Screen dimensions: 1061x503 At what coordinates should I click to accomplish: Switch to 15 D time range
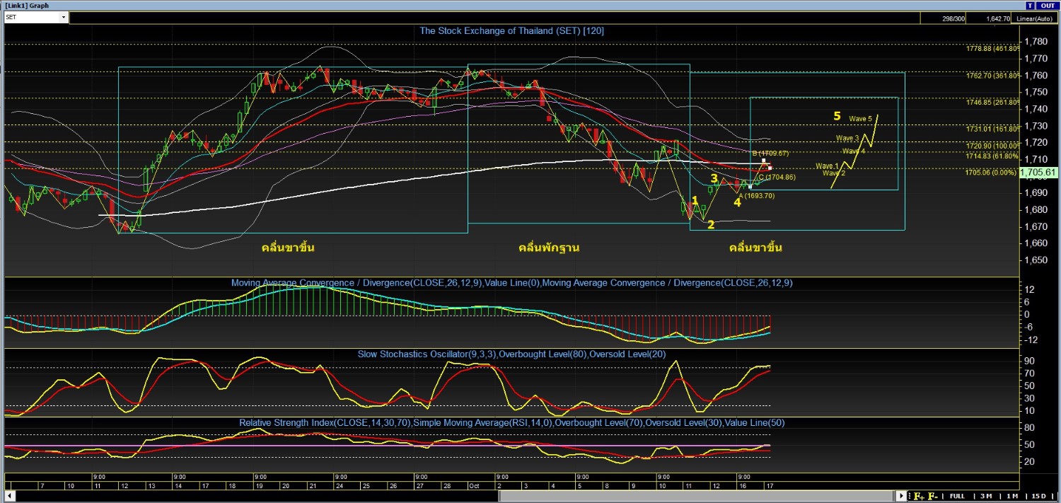pyautogui.click(x=1040, y=496)
